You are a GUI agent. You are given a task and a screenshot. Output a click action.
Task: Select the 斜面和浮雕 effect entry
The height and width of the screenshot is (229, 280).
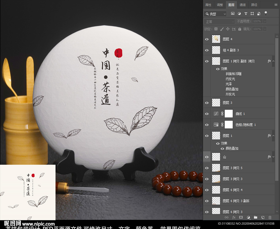click(234, 74)
